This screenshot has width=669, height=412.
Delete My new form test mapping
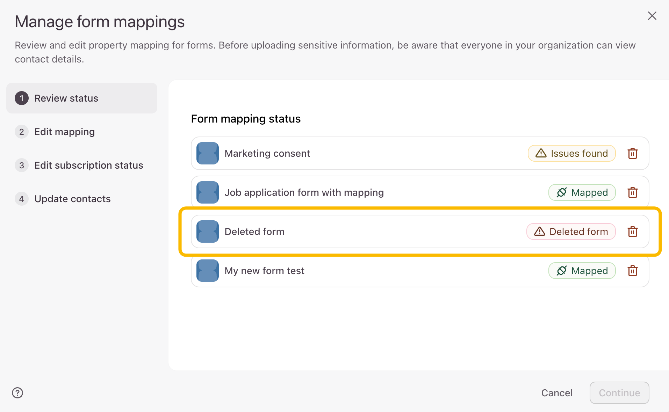pos(632,271)
